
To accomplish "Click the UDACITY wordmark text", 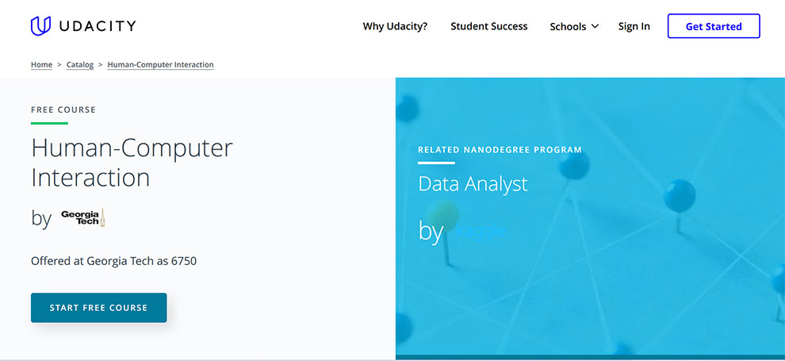I will tap(97, 26).
